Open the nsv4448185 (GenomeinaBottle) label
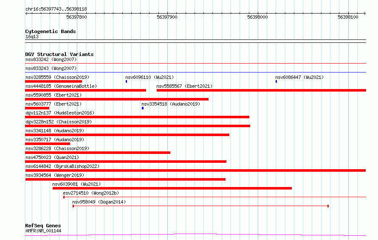Viewport: 378px width, 240px height. 61,86
